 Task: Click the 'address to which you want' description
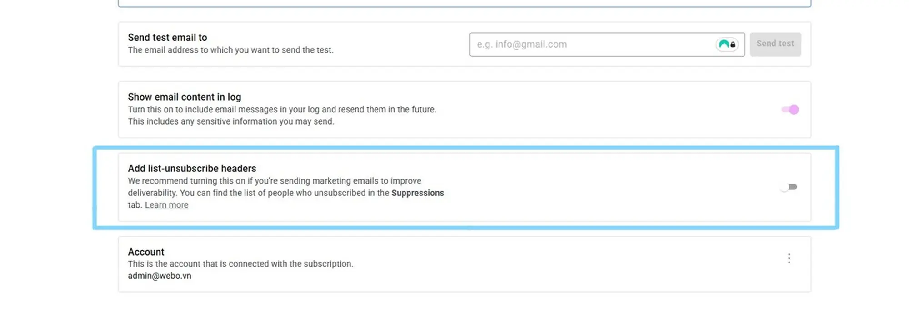pos(230,50)
